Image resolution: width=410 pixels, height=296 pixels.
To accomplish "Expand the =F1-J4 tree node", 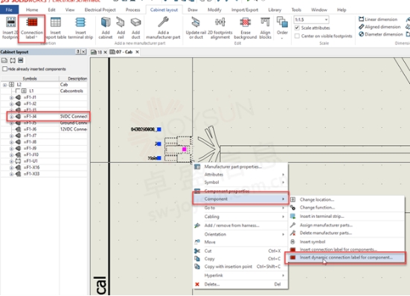I will click(11, 117).
